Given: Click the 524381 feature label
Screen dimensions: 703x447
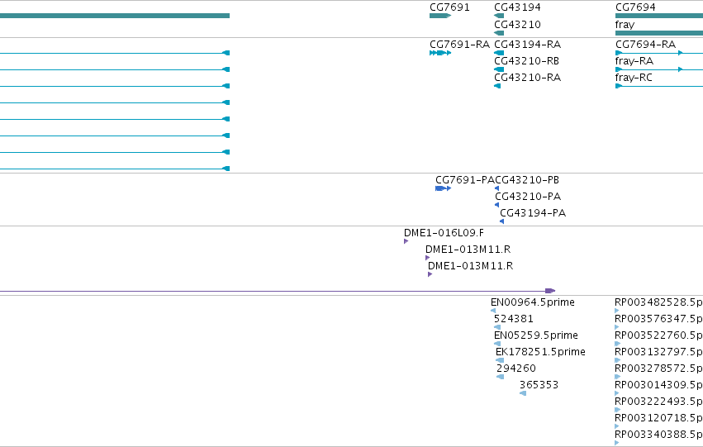Looking at the screenshot, I should (514, 319).
